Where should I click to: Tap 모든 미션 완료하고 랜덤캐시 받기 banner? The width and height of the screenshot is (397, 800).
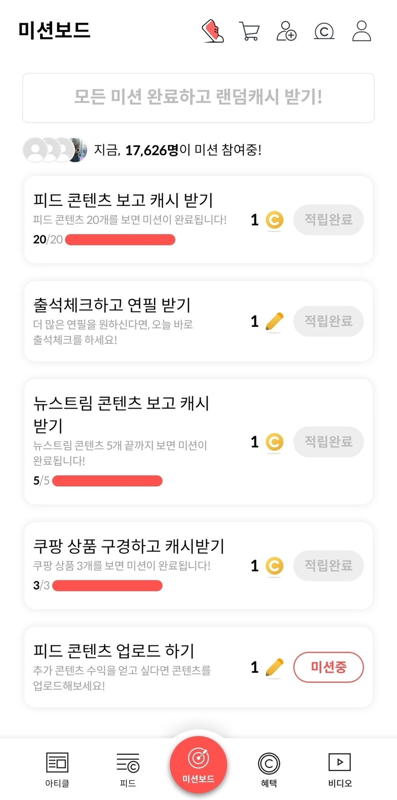pyautogui.click(x=198, y=98)
